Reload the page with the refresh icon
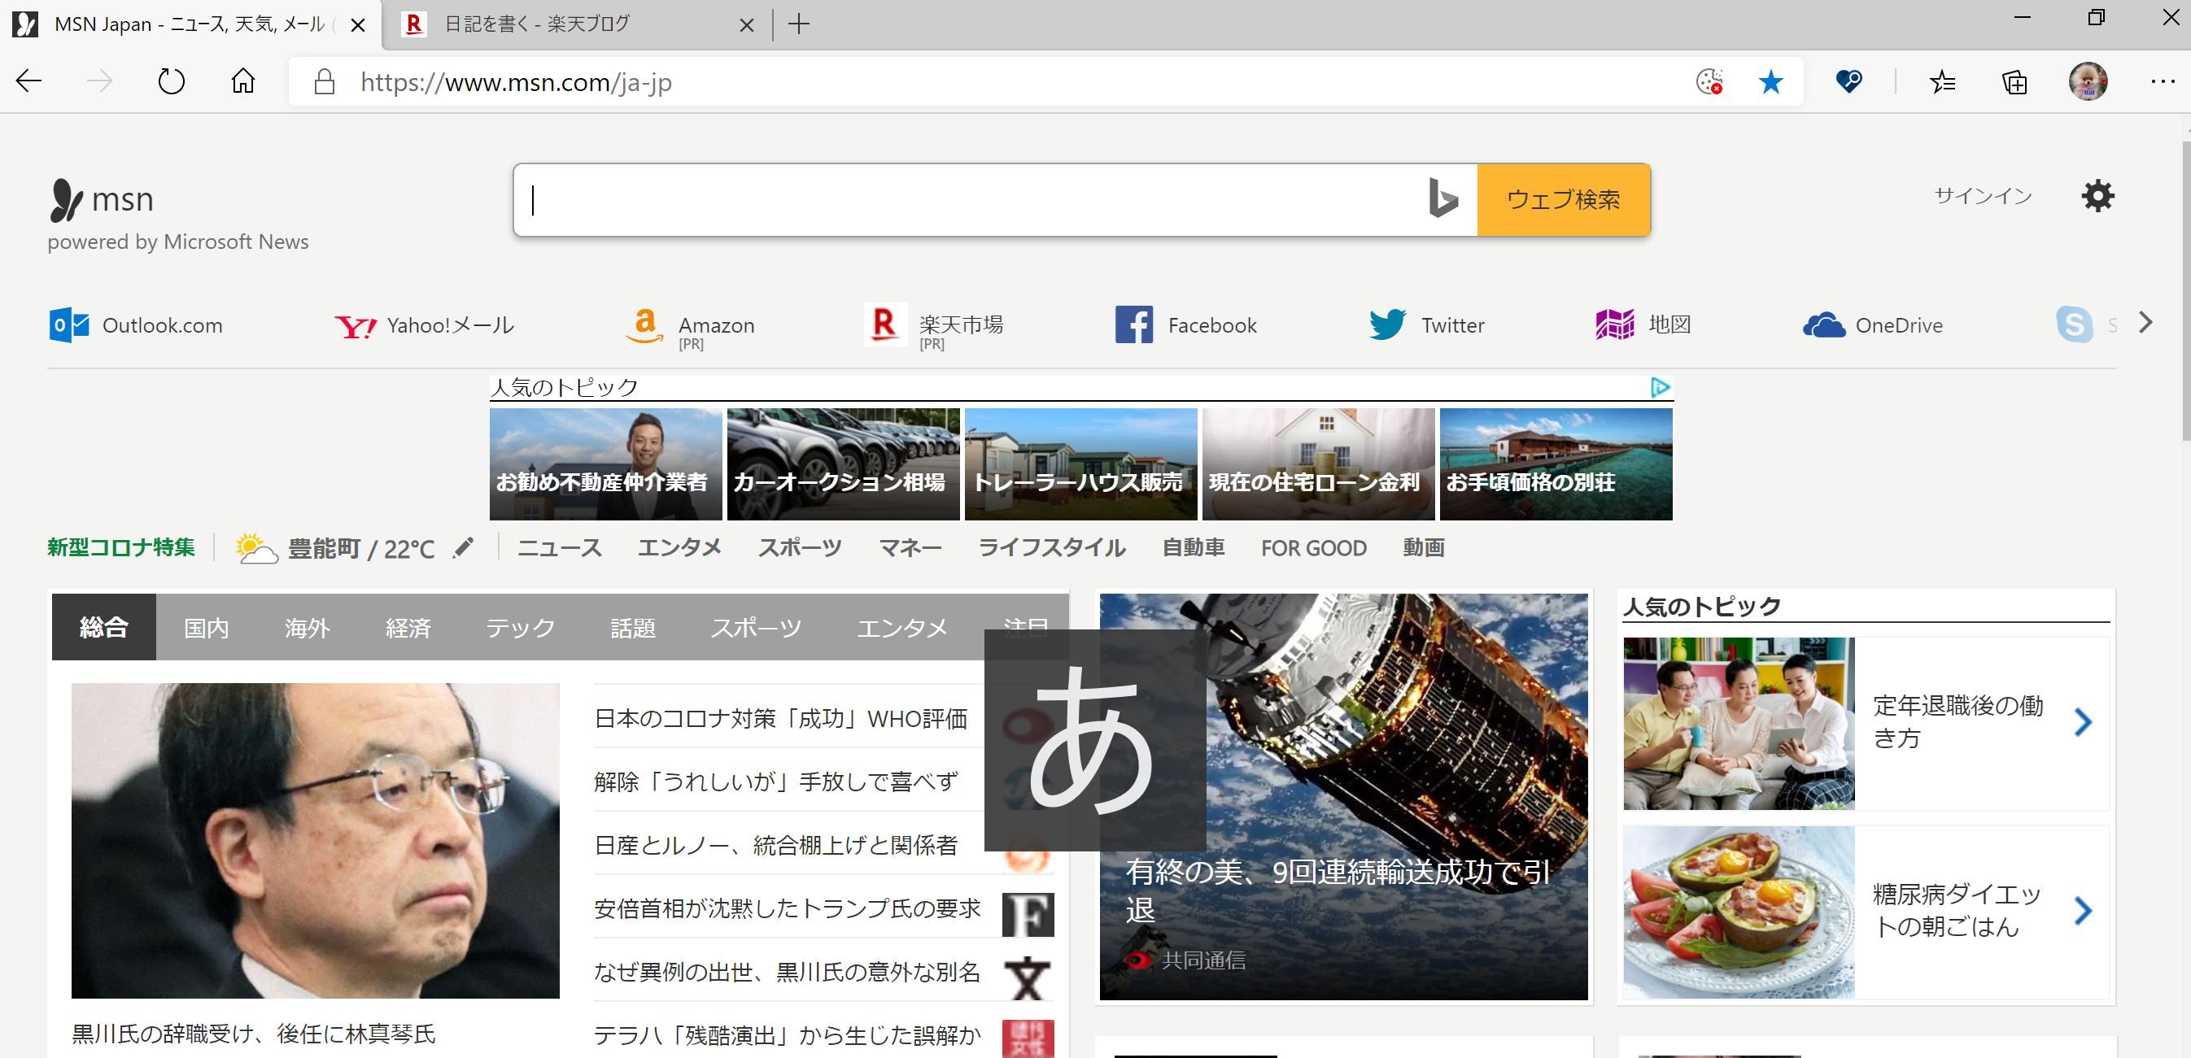The height and width of the screenshot is (1058, 2191). pyautogui.click(x=171, y=81)
